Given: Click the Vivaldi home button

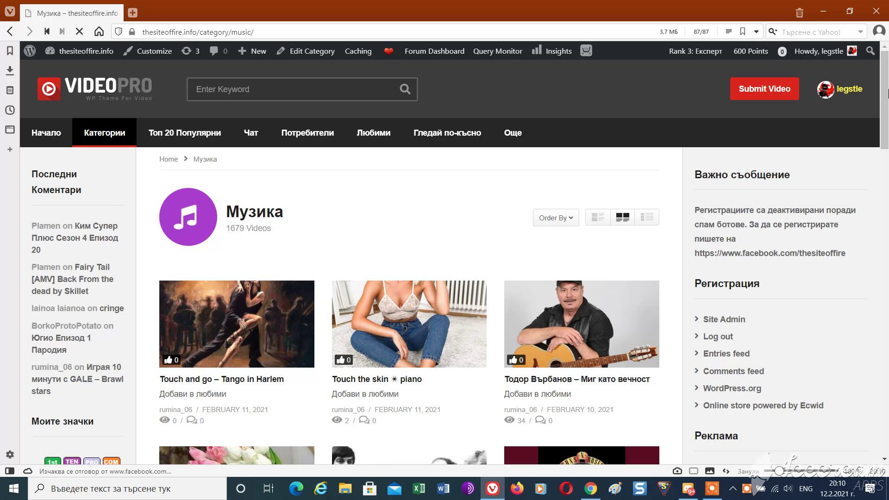Looking at the screenshot, I should click(x=99, y=31).
